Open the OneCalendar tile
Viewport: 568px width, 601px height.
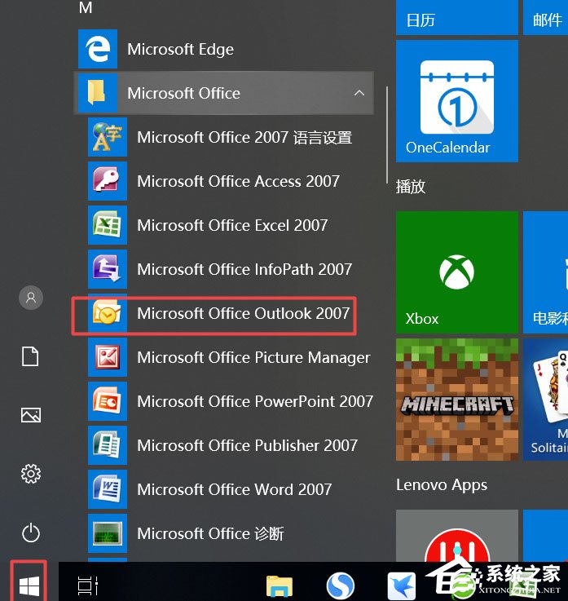click(456, 100)
